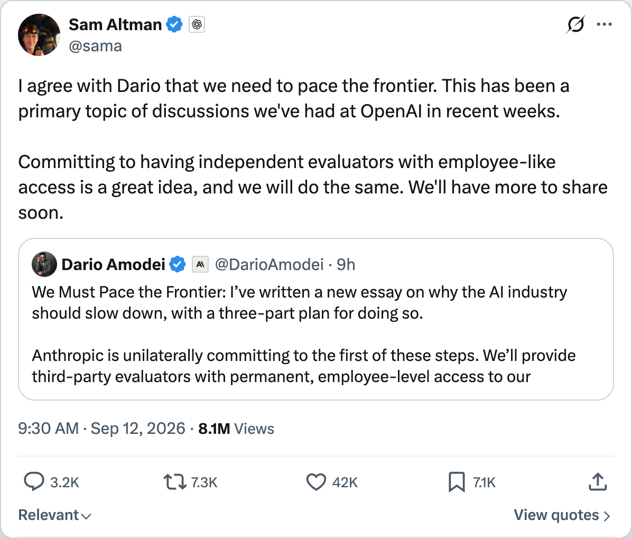
Task: Click the Anthropic affiliation badge
Action: point(200,264)
